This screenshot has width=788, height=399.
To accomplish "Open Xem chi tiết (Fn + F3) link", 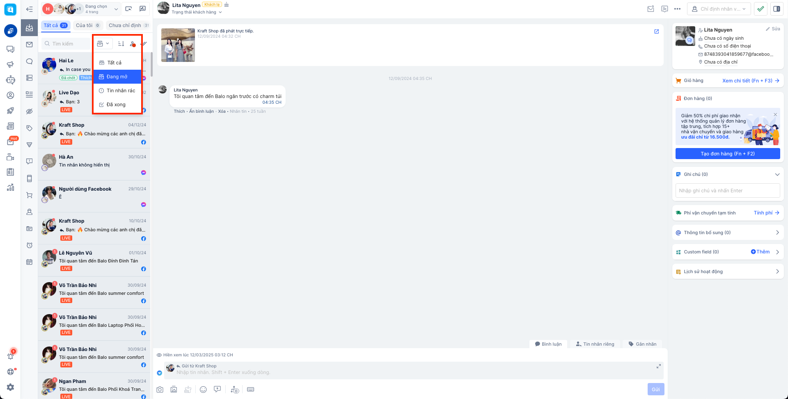I will pos(751,81).
